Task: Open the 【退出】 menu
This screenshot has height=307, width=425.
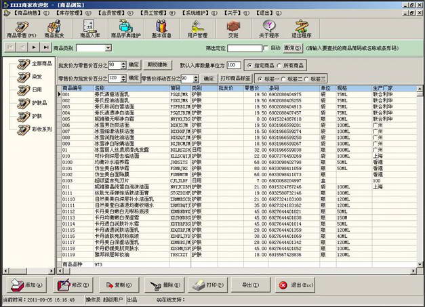Action: (268, 13)
